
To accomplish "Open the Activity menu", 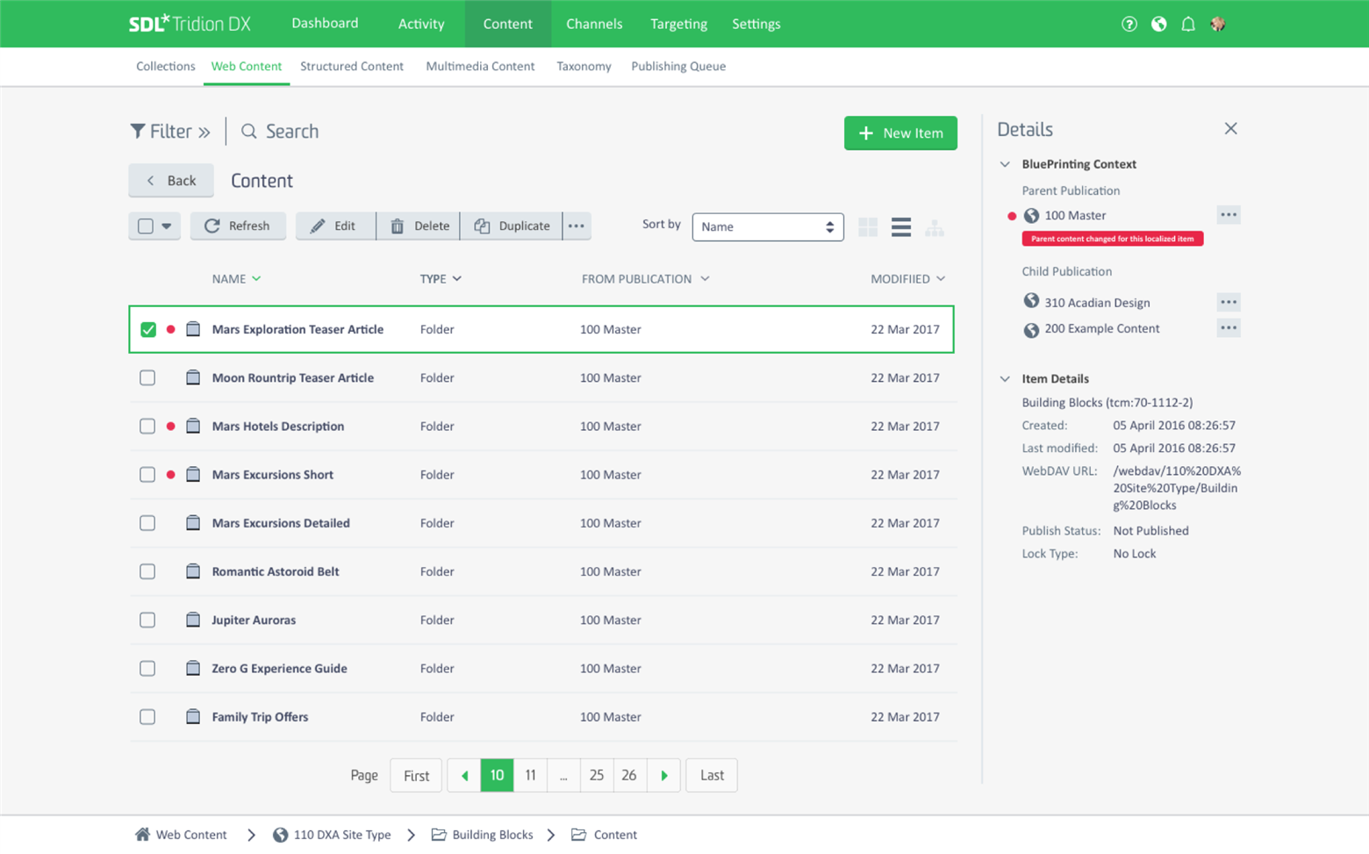I will [421, 24].
